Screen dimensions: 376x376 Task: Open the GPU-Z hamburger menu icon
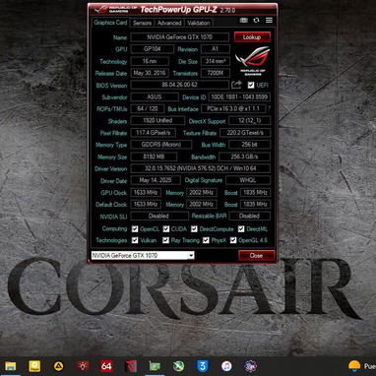269,21
